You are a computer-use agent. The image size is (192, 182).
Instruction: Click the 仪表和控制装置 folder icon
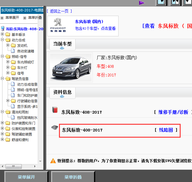coord(8,128)
